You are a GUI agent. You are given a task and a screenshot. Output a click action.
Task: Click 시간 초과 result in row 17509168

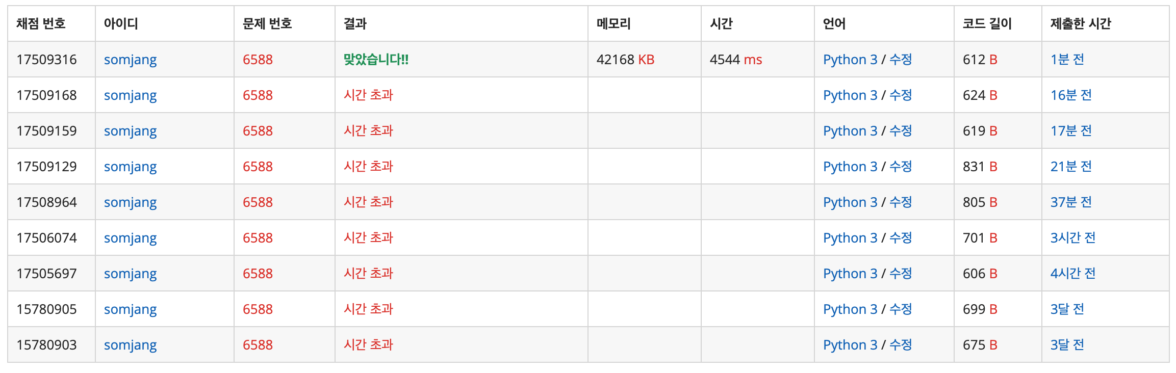(x=368, y=95)
